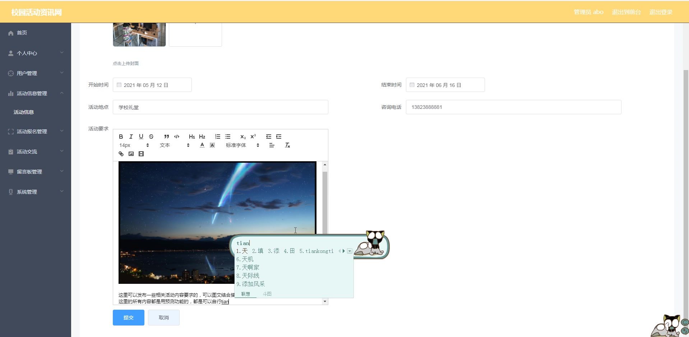Focus the 活动地点 input field
The image size is (689, 337).
pyautogui.click(x=221, y=107)
